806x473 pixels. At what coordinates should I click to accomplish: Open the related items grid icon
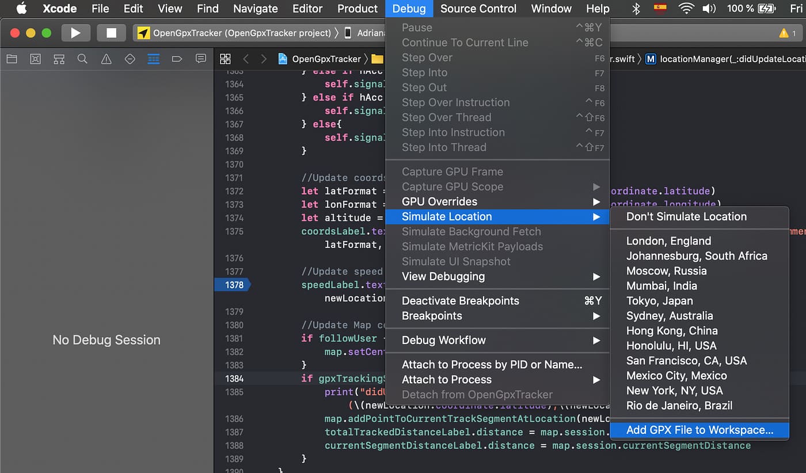pyautogui.click(x=225, y=59)
